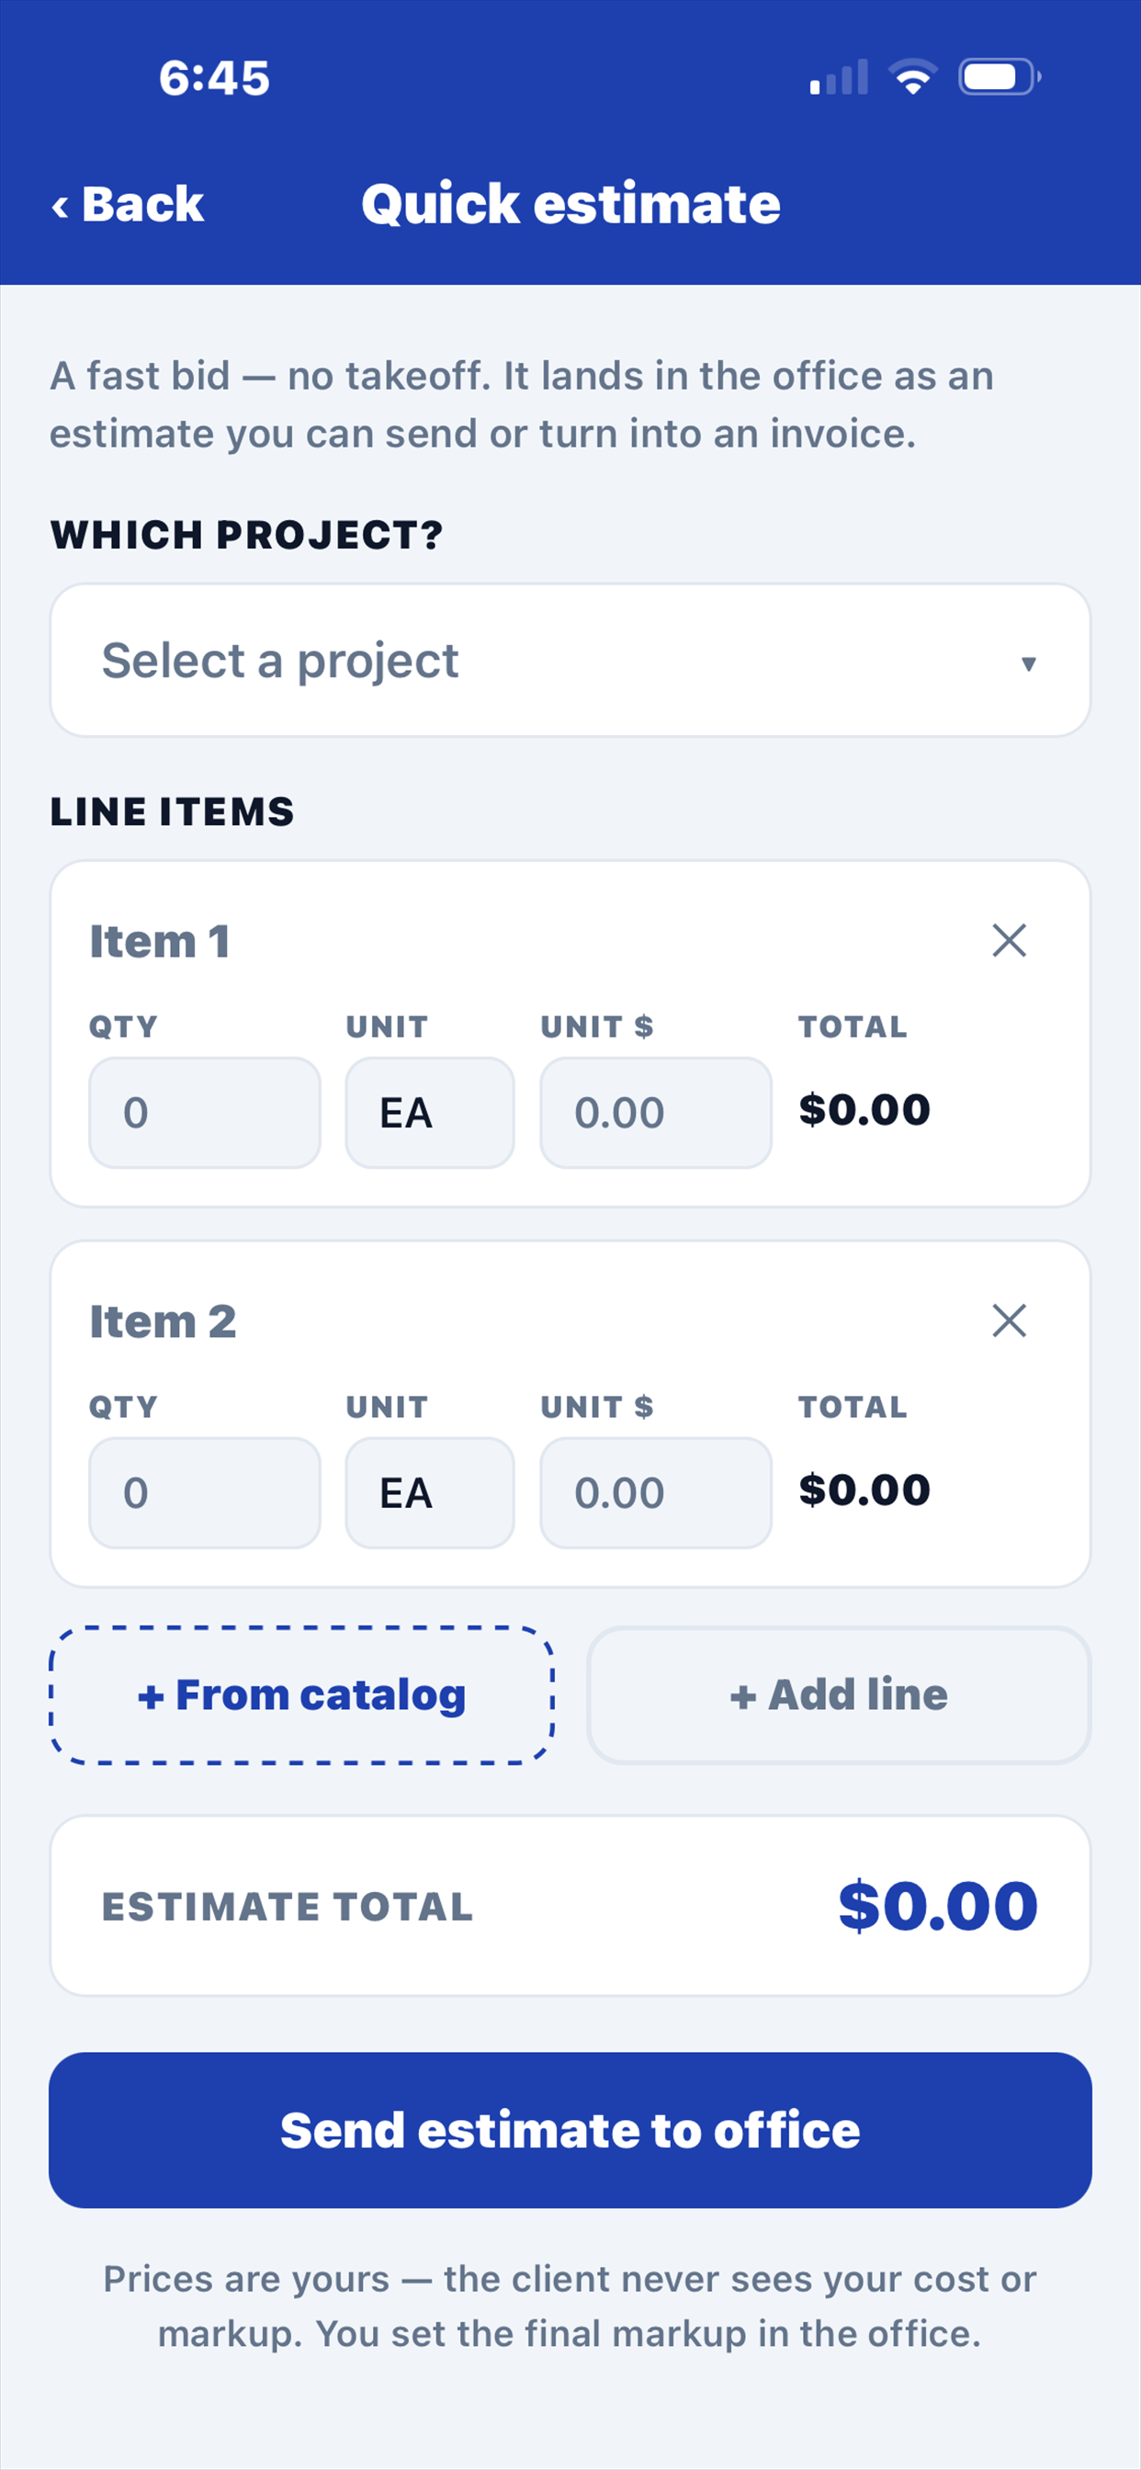
Task: Open the Select a project dropdown
Action: click(x=570, y=661)
